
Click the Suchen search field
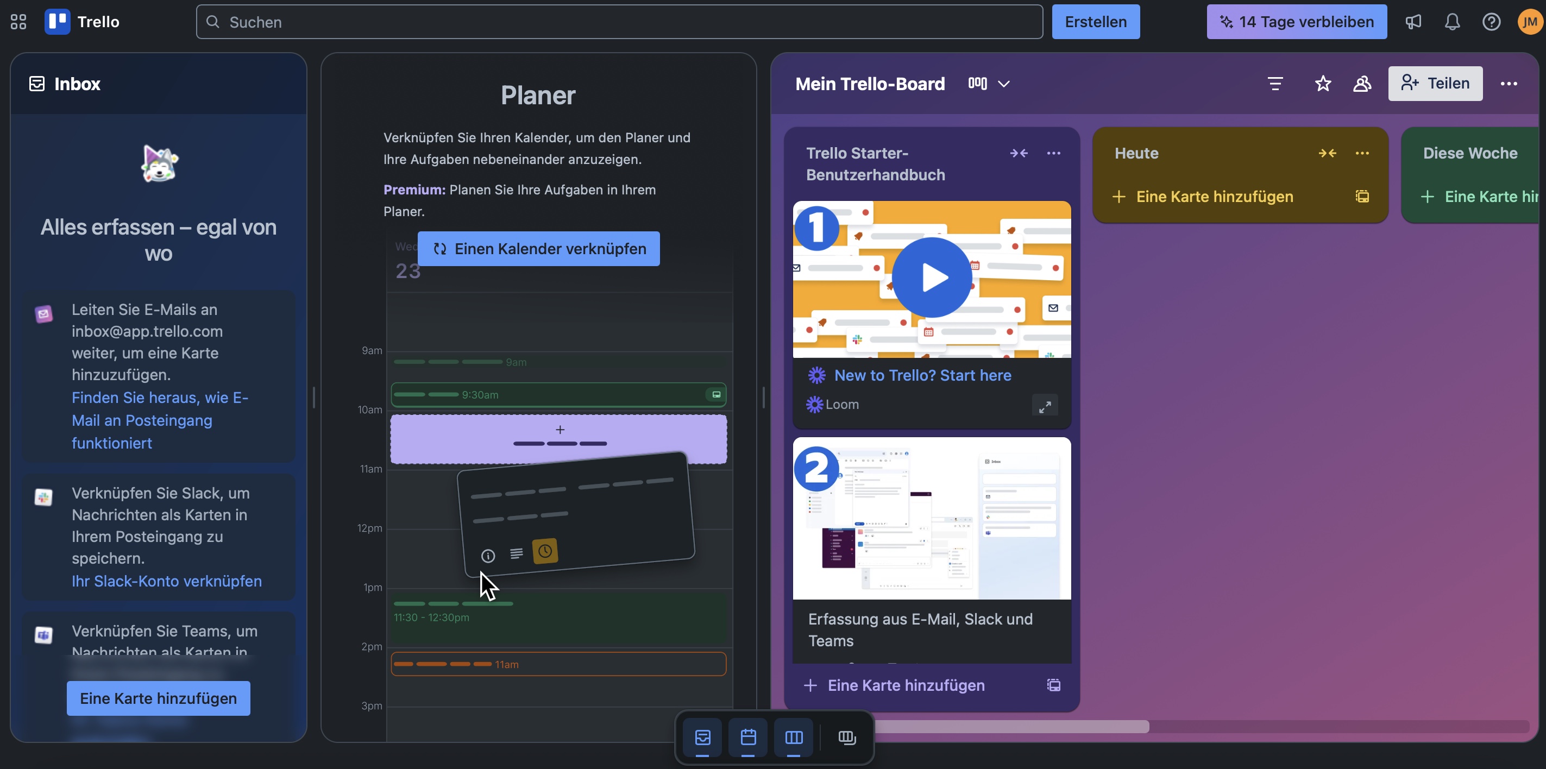tap(619, 22)
